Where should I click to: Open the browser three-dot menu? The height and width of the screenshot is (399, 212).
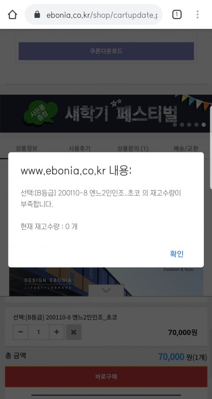pos(198,14)
